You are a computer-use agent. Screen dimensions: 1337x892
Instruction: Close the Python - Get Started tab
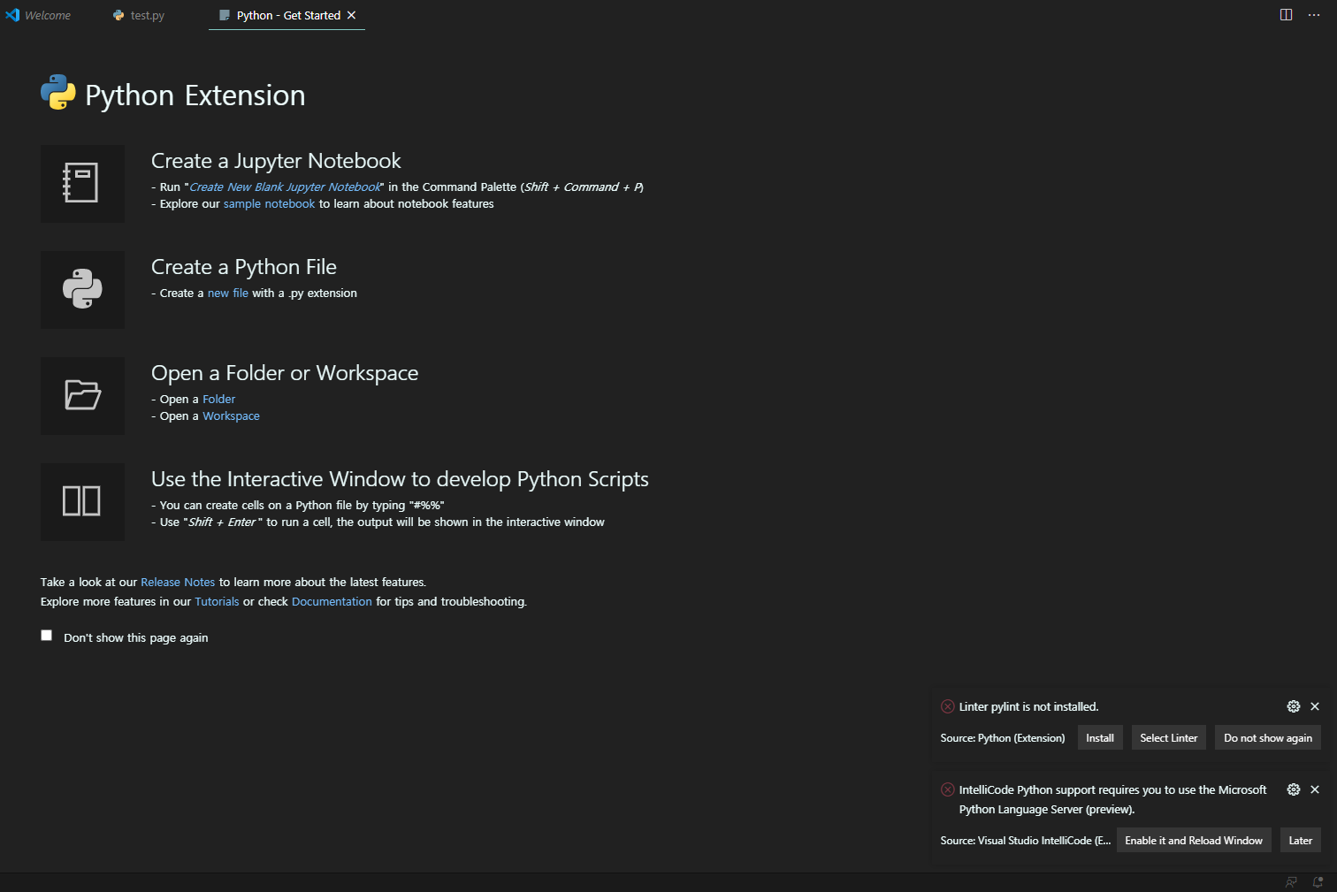pos(351,15)
